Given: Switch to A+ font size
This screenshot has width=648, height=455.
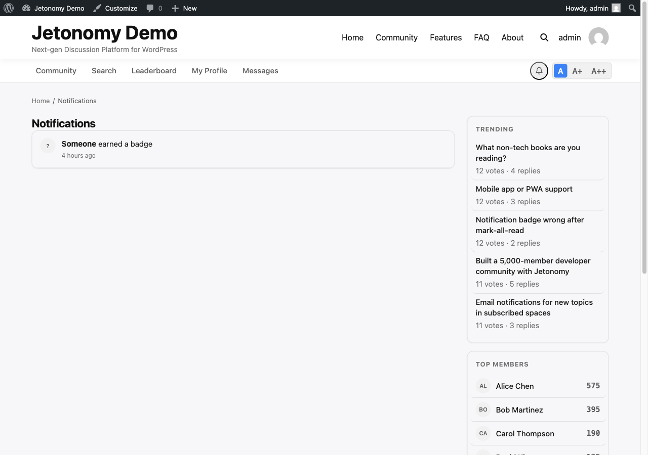Looking at the screenshot, I should click(577, 71).
